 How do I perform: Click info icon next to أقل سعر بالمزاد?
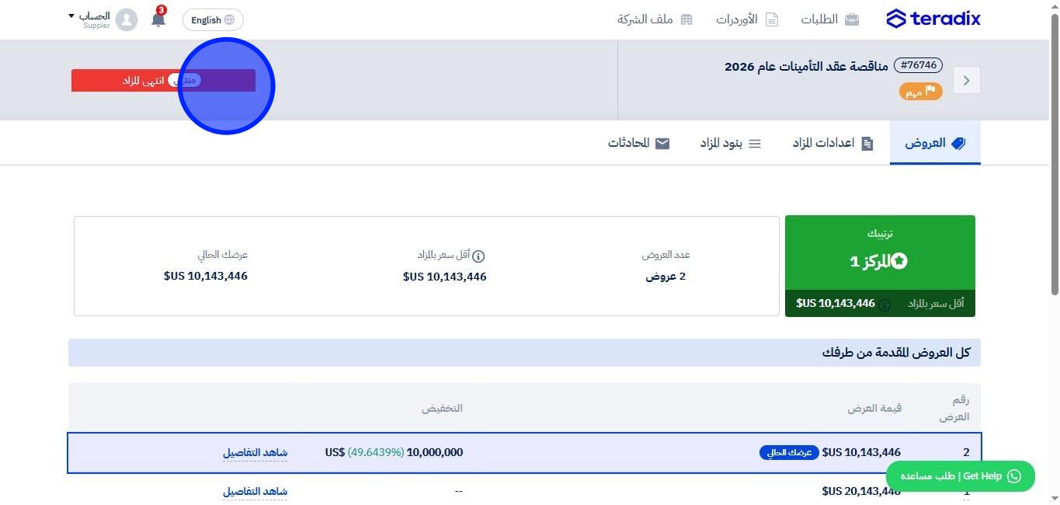479,256
